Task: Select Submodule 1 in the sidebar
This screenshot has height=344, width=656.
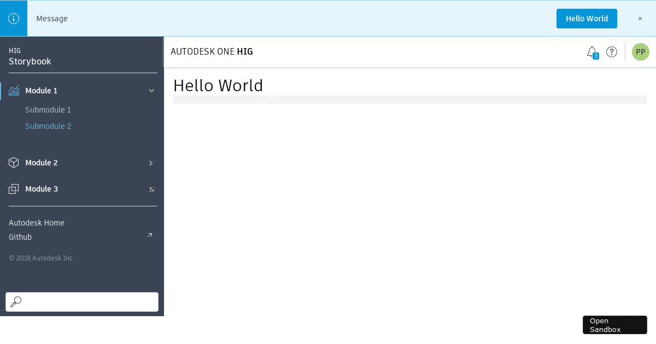Action: (48, 110)
